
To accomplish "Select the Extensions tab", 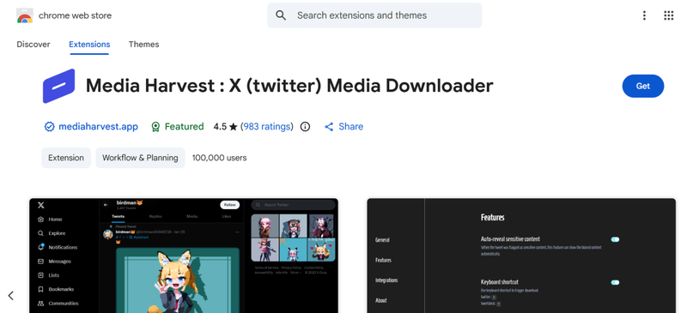I will point(89,45).
